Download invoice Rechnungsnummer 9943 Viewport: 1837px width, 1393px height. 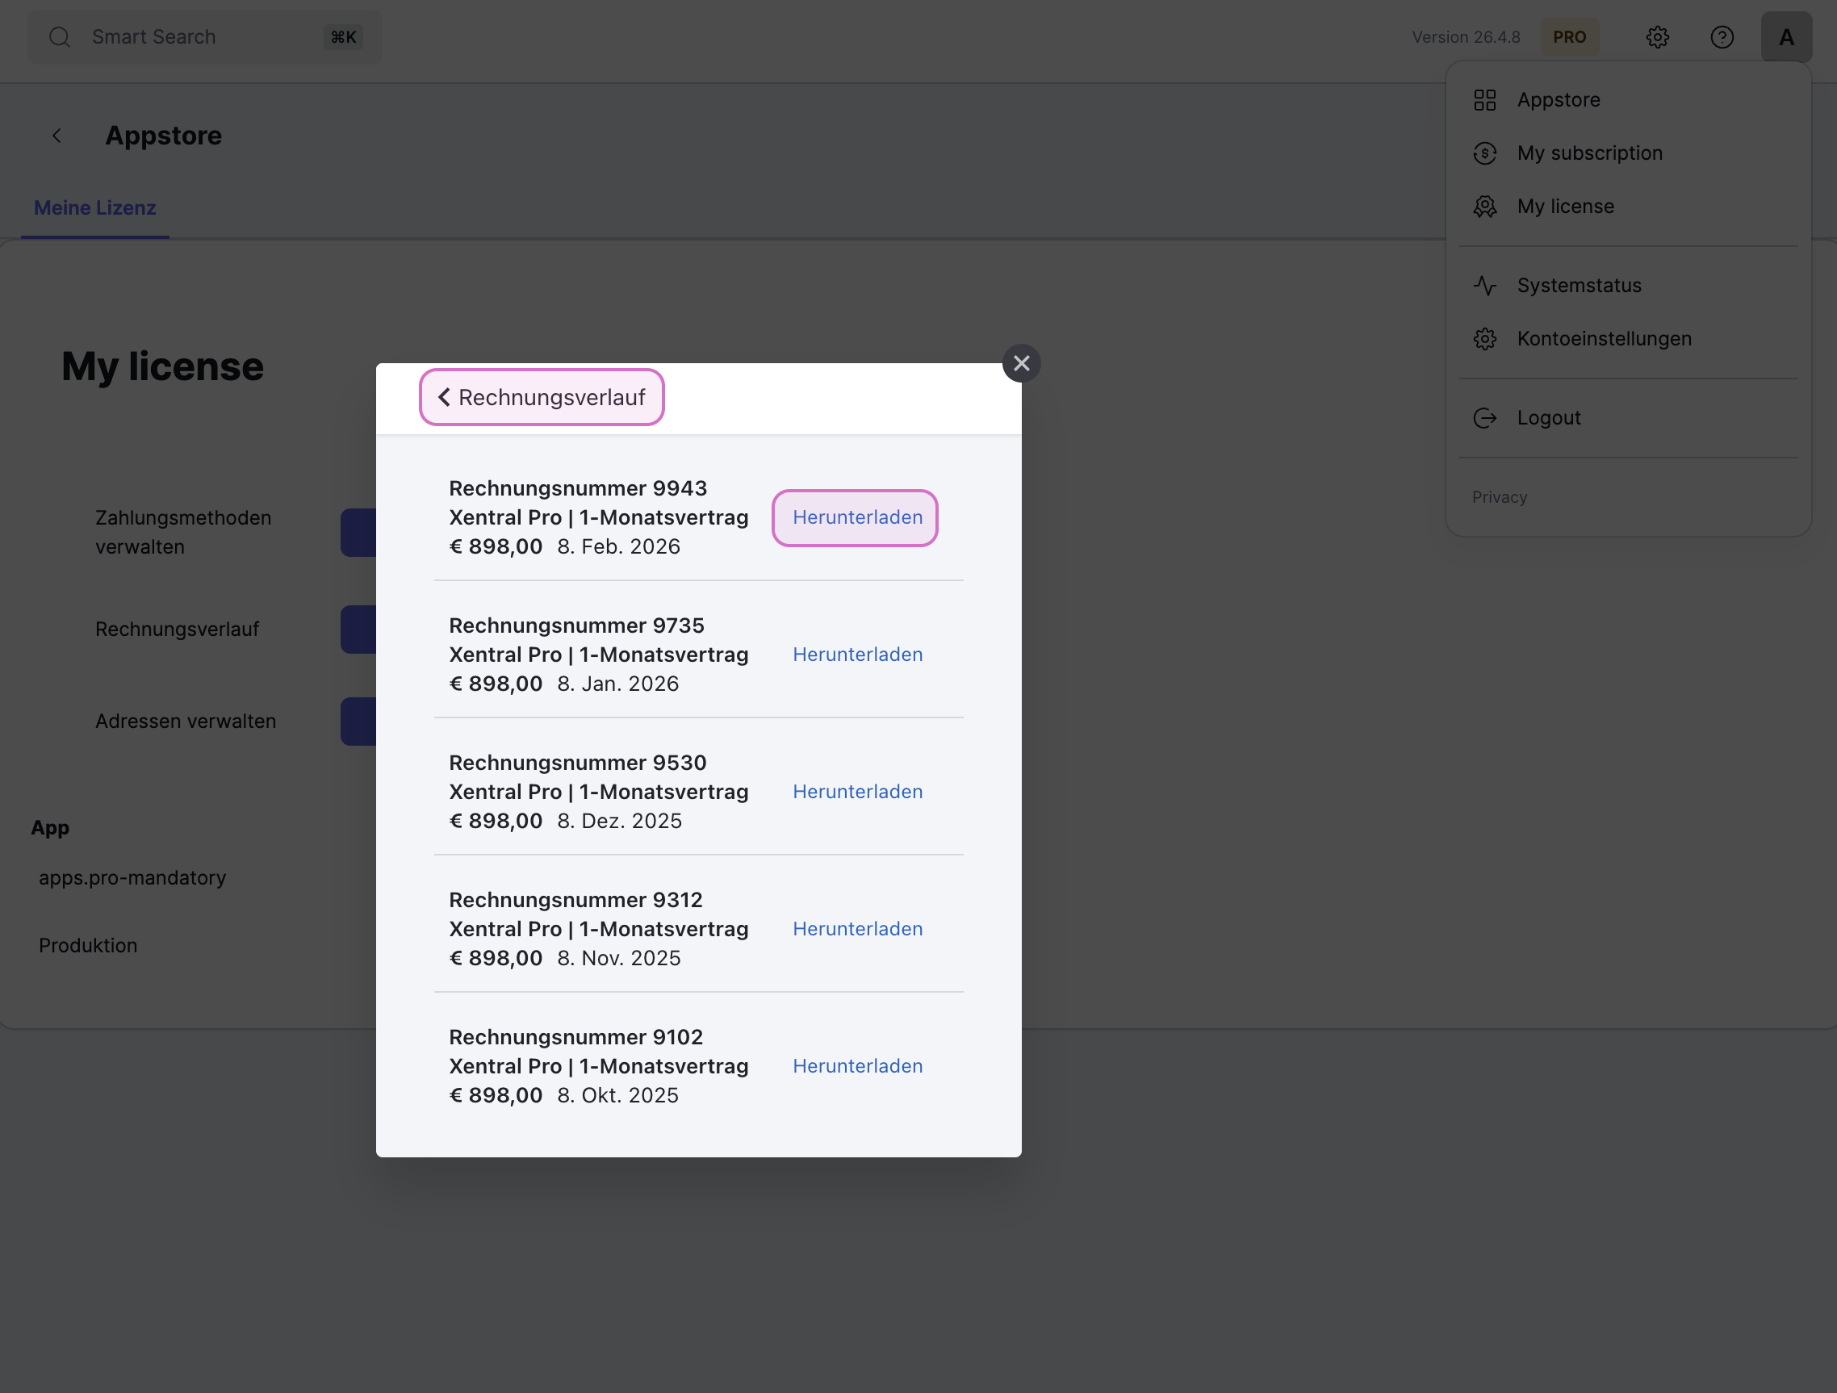click(x=857, y=517)
